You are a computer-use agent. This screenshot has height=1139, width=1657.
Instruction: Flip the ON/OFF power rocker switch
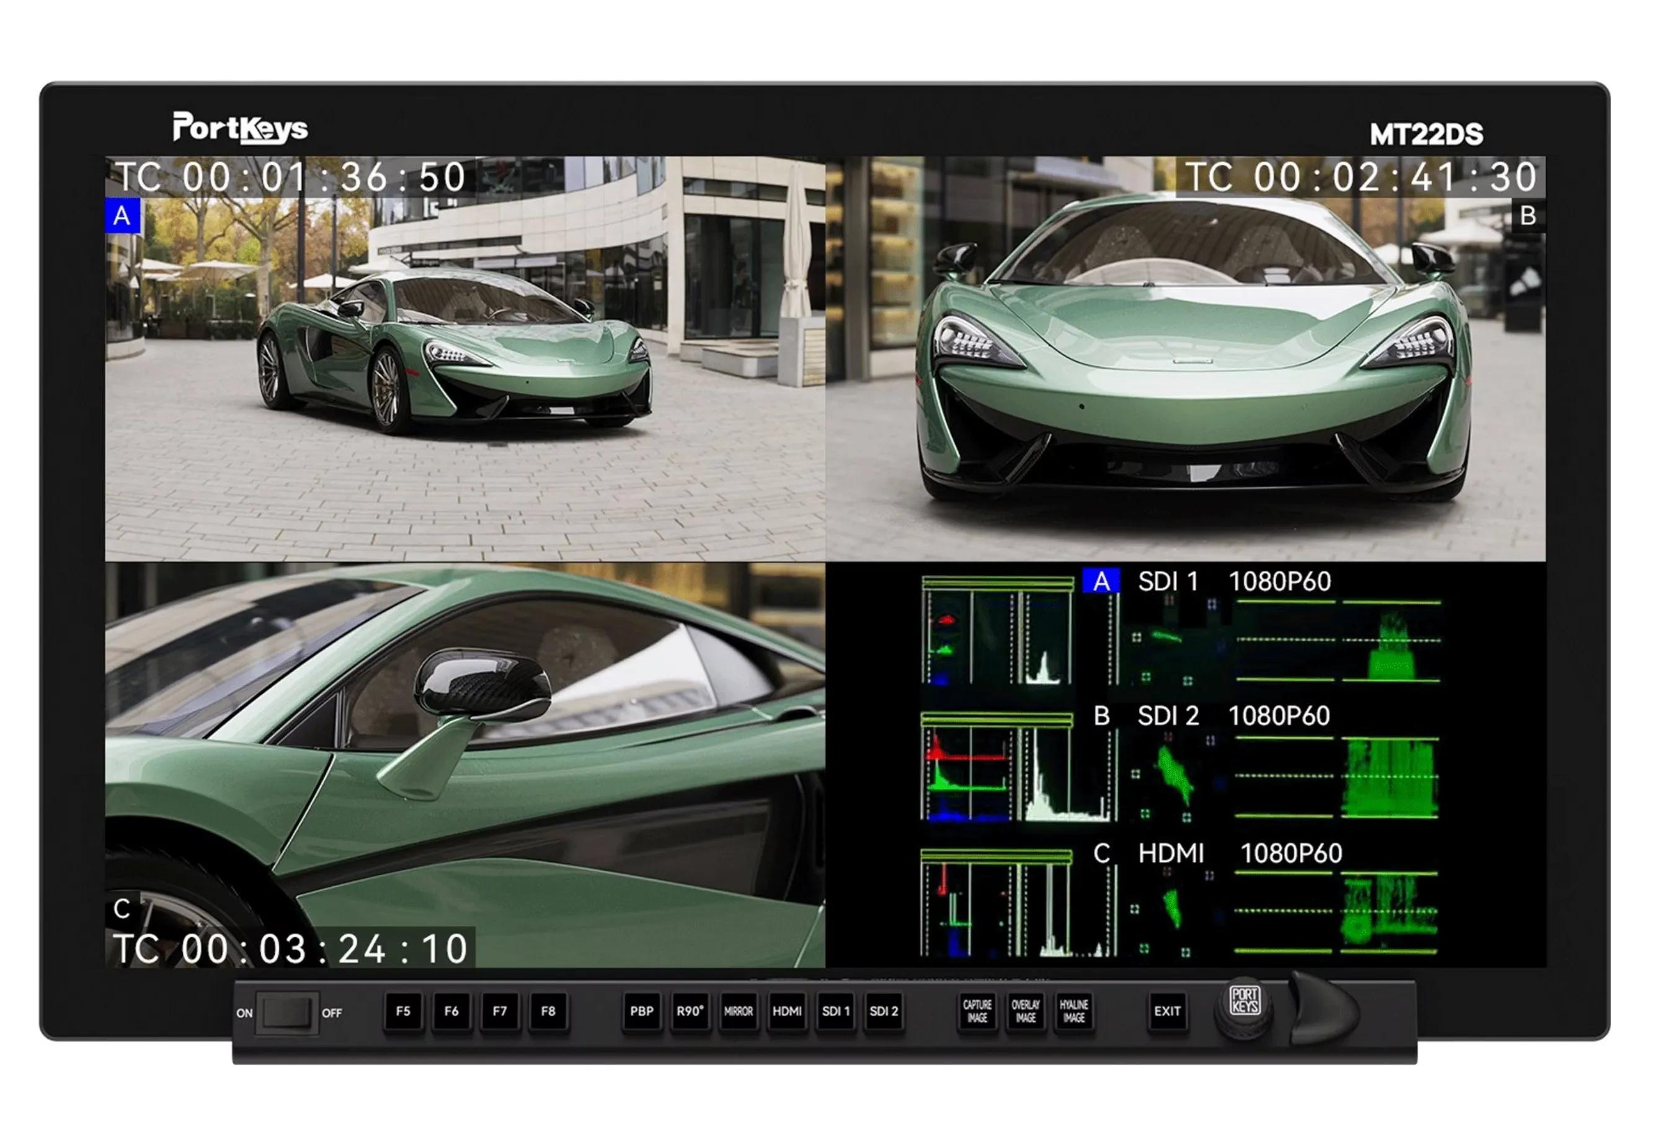pos(287,1012)
